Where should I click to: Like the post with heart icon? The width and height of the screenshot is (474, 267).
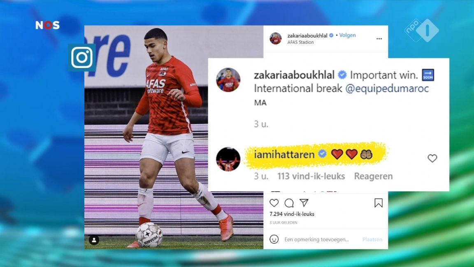coord(274,203)
